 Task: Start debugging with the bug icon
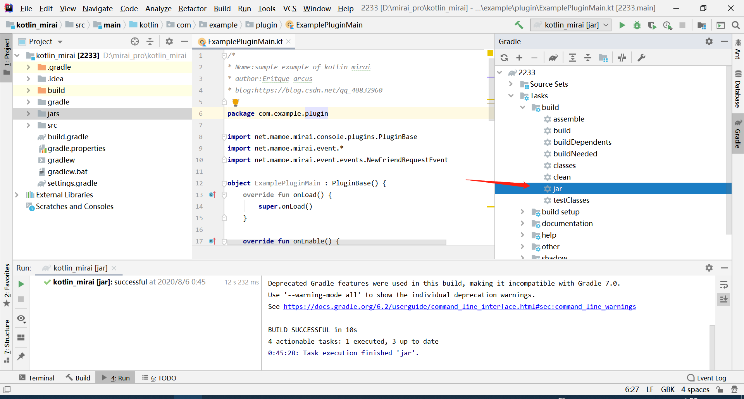tap(637, 25)
